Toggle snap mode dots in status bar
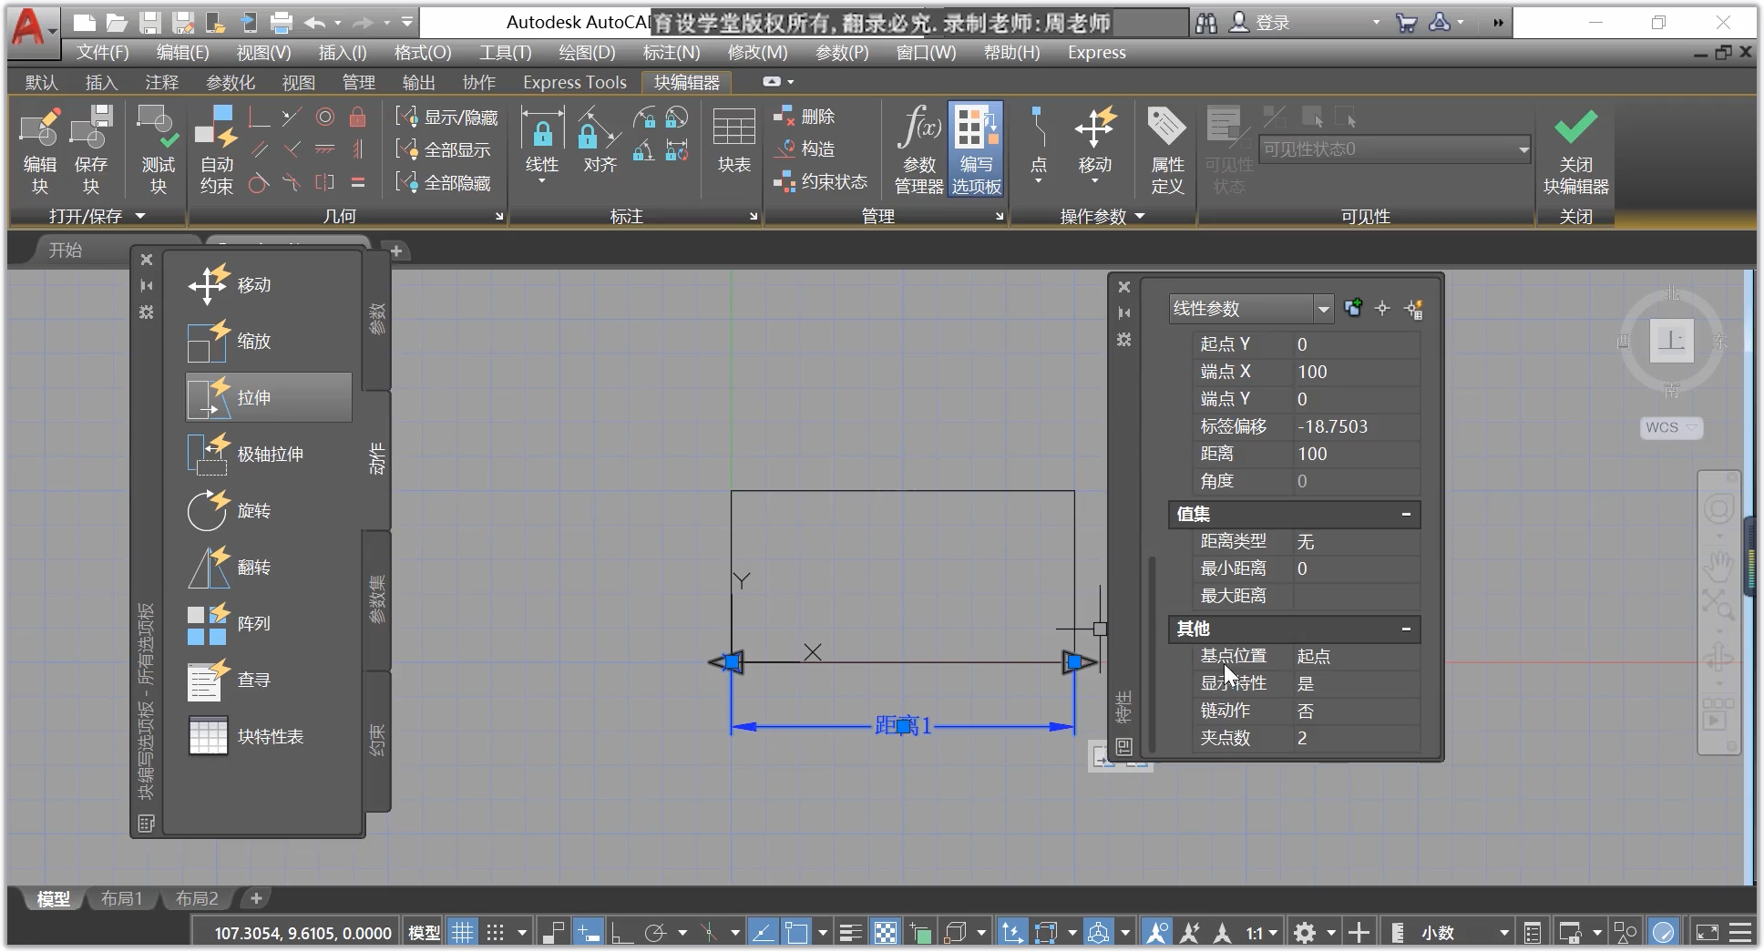This screenshot has height=952, width=1764. click(495, 933)
